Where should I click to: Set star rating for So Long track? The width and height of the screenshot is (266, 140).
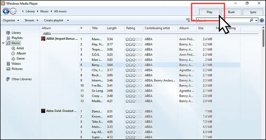pyautogui.click(x=134, y=91)
